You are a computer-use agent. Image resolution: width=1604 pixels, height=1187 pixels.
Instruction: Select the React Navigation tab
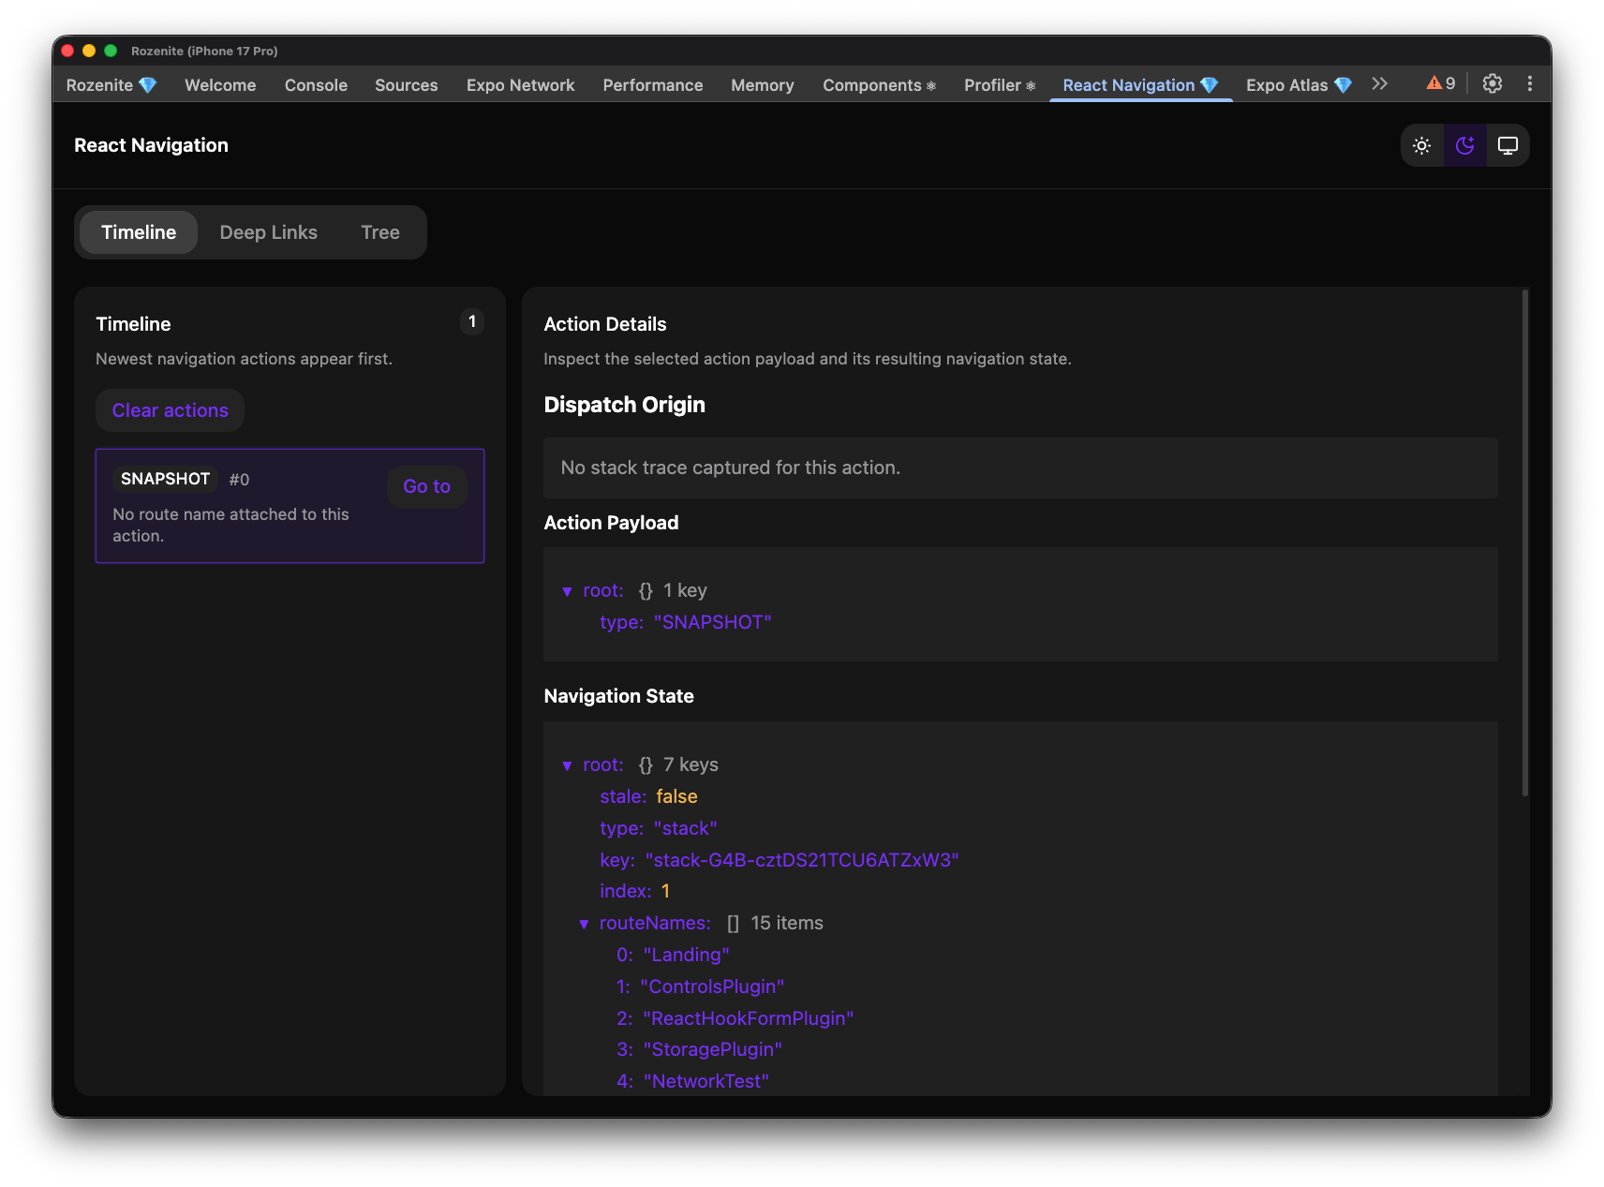(x=1140, y=85)
